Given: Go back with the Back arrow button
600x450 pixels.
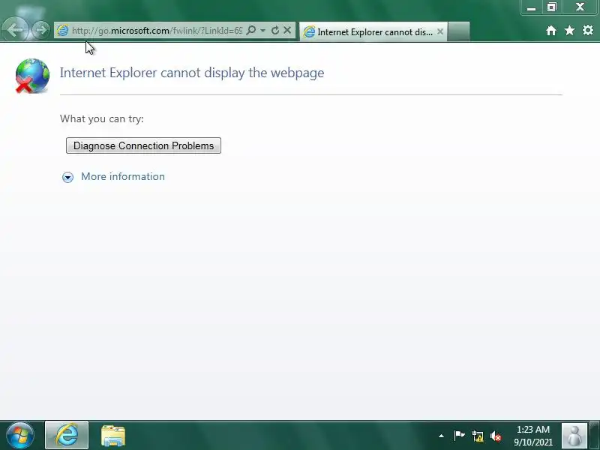Looking at the screenshot, I should coord(14,29).
